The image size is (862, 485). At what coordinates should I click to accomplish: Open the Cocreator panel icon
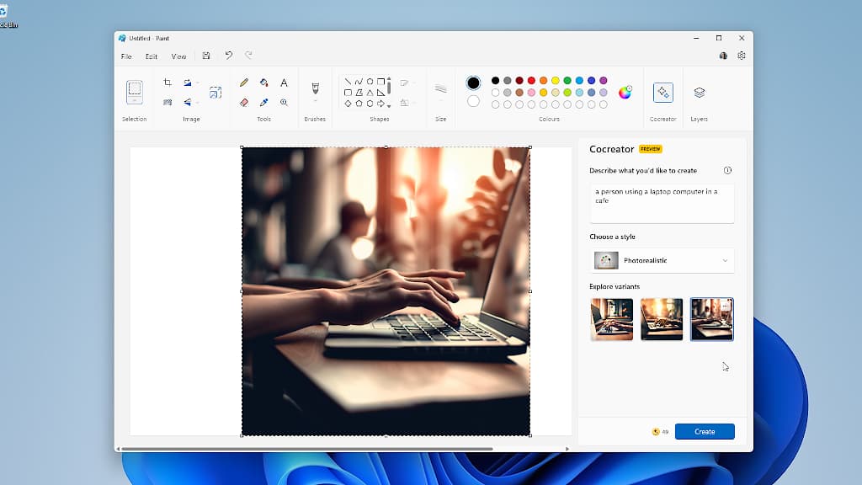click(662, 91)
